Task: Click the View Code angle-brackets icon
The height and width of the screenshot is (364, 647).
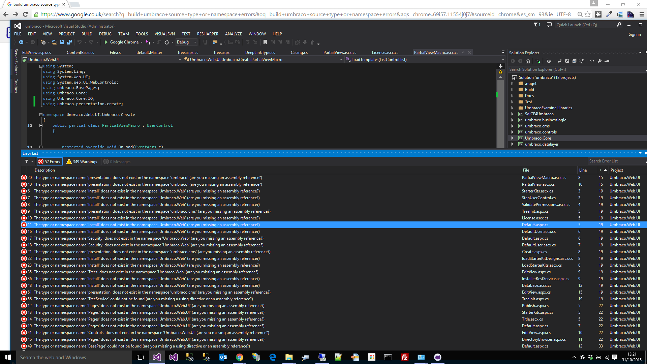Action: [x=592, y=61]
